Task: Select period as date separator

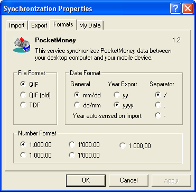Action: (x=160, y=105)
